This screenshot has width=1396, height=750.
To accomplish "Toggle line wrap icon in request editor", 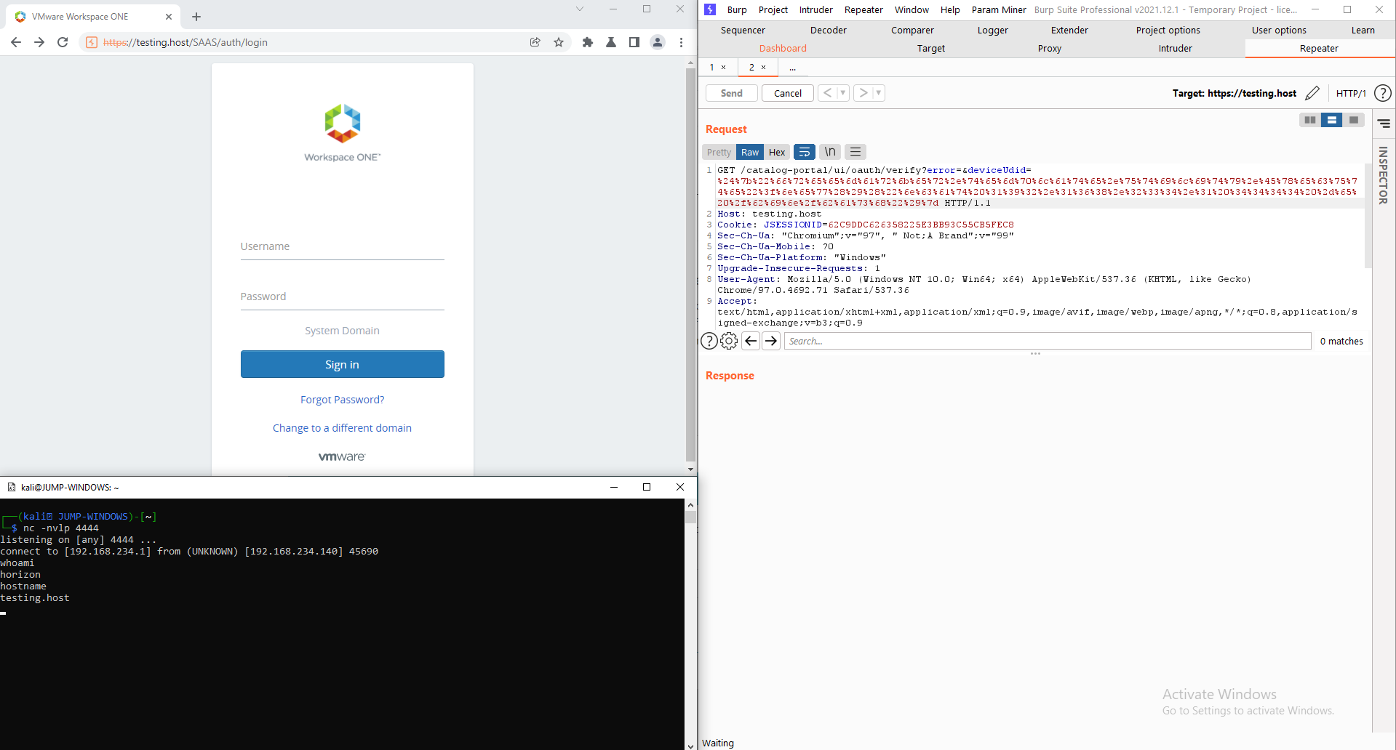I will click(x=805, y=152).
